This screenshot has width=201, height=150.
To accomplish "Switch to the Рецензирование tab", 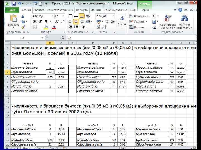I will 116,10.
